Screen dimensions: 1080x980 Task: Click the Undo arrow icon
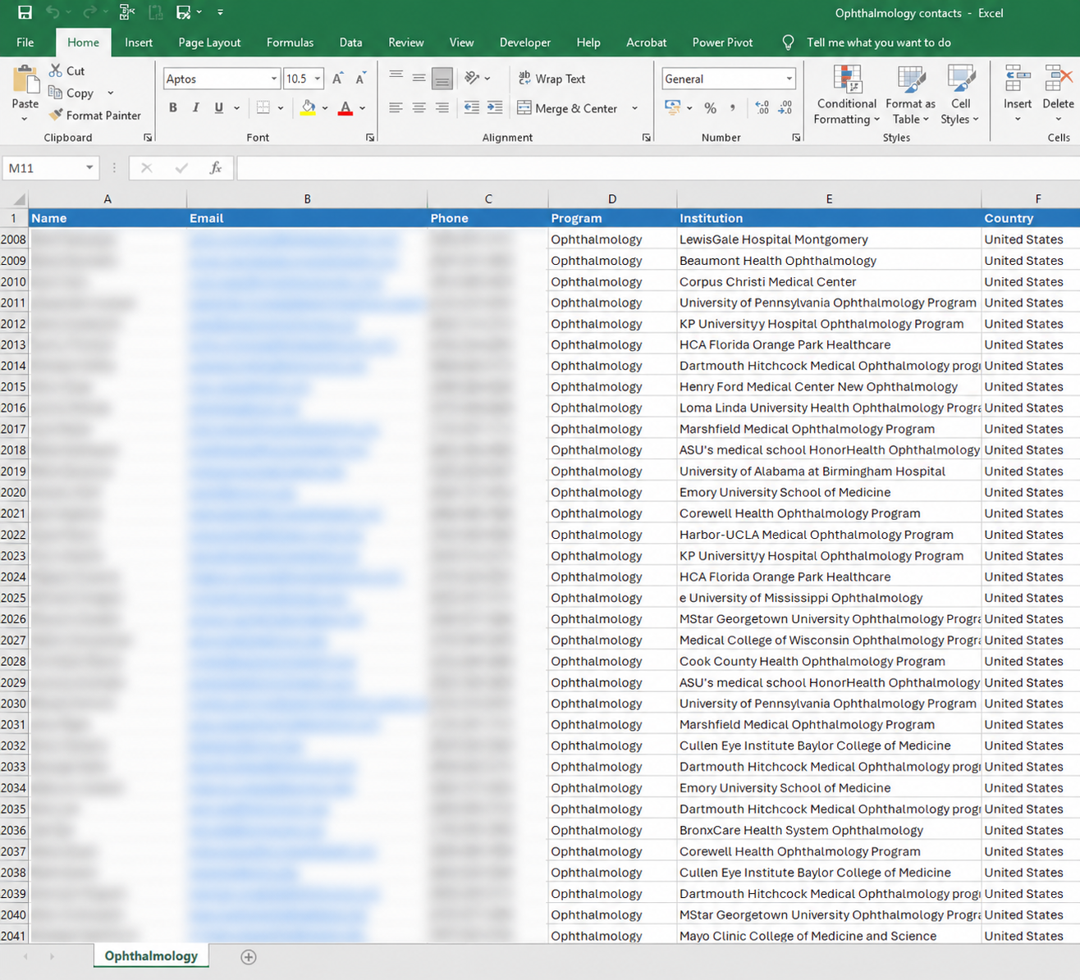point(53,12)
